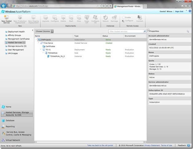Select Storage Accounts (0) in navigation
The width and height of the screenshot is (193, 149).
click(x=17, y=46)
